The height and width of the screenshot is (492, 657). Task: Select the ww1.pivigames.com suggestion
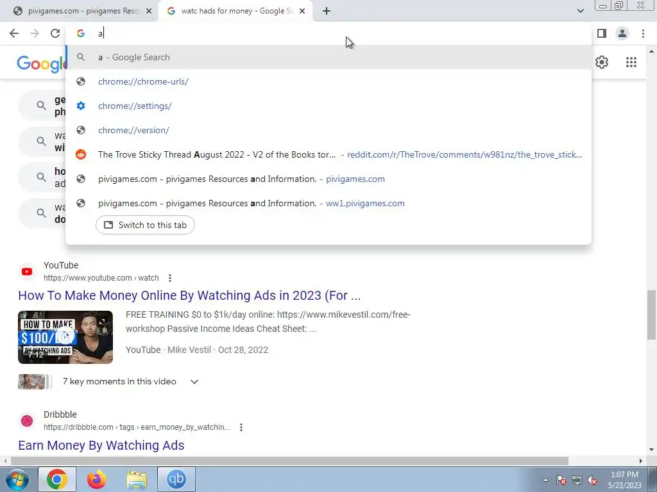[x=328, y=203]
